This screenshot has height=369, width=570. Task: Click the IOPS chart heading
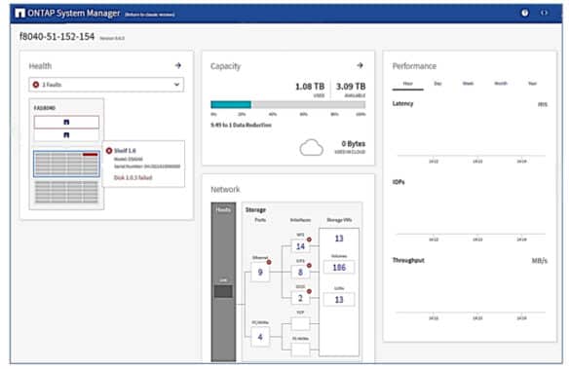[x=399, y=182]
